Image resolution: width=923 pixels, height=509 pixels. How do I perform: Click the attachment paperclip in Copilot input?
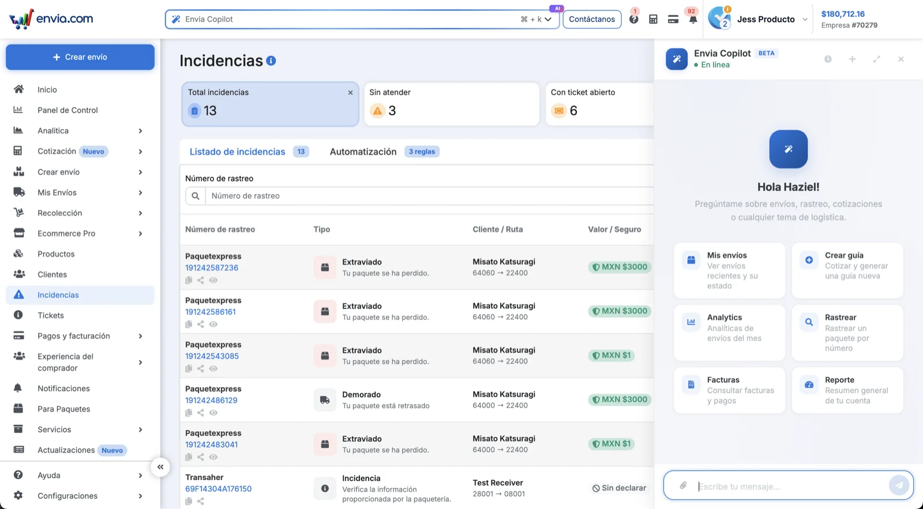coord(683,485)
